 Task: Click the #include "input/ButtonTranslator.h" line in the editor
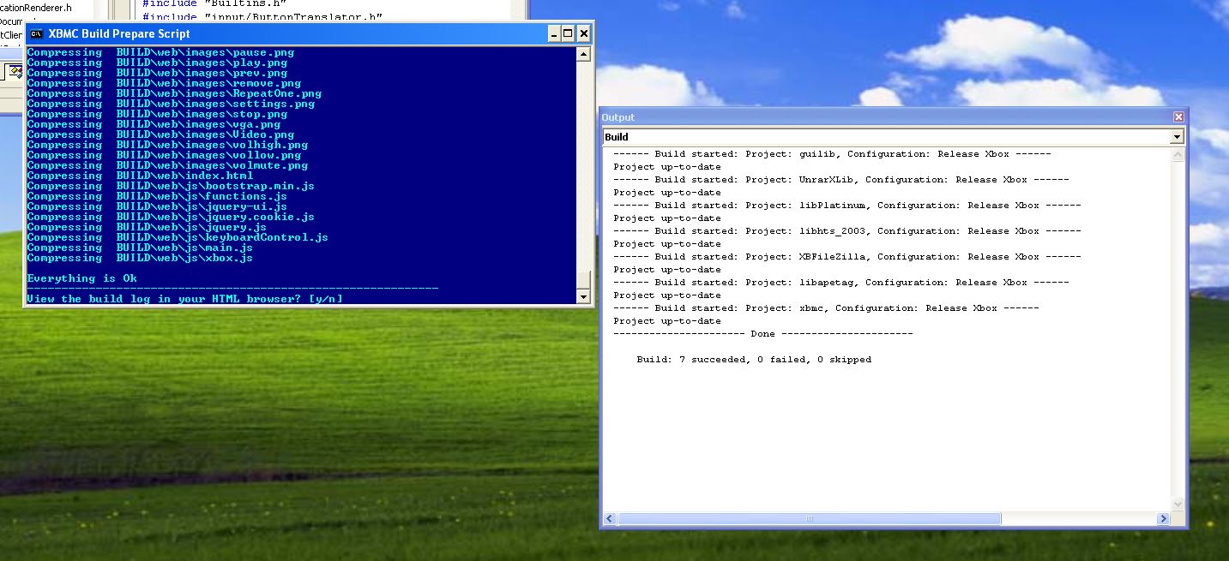(x=262, y=16)
